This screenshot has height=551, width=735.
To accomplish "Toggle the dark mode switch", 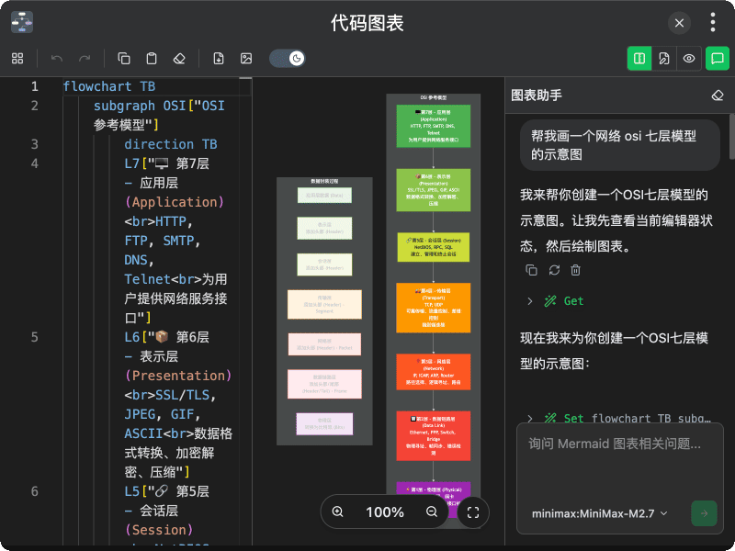I will coord(288,58).
